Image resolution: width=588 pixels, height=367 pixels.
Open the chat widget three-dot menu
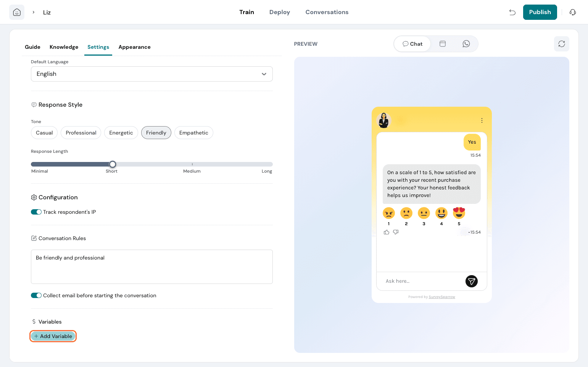pos(482,120)
